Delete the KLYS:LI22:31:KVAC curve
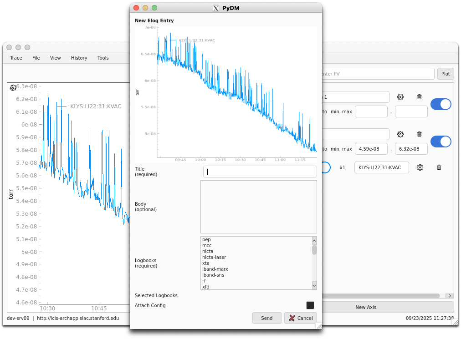This screenshot has width=461, height=339. [439, 167]
